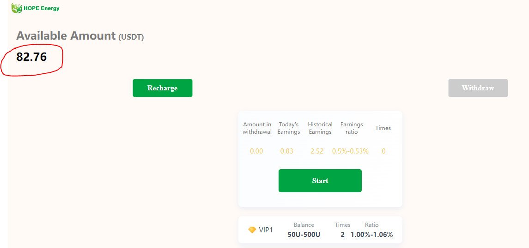Viewport: 529px width, 248px height.
Task: Click the VIP1 diamond icon
Action: click(x=252, y=230)
